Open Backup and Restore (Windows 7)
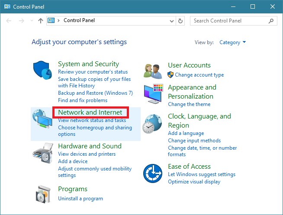283x215 pixels. click(95, 93)
